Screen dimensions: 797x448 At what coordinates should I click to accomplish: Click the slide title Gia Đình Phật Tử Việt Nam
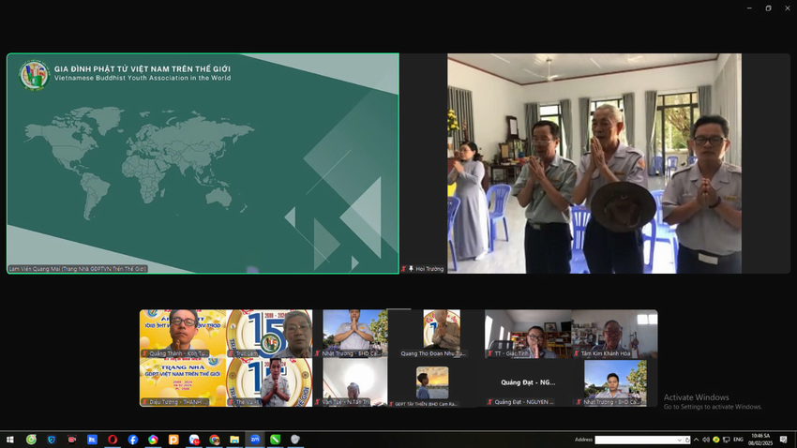(143, 69)
